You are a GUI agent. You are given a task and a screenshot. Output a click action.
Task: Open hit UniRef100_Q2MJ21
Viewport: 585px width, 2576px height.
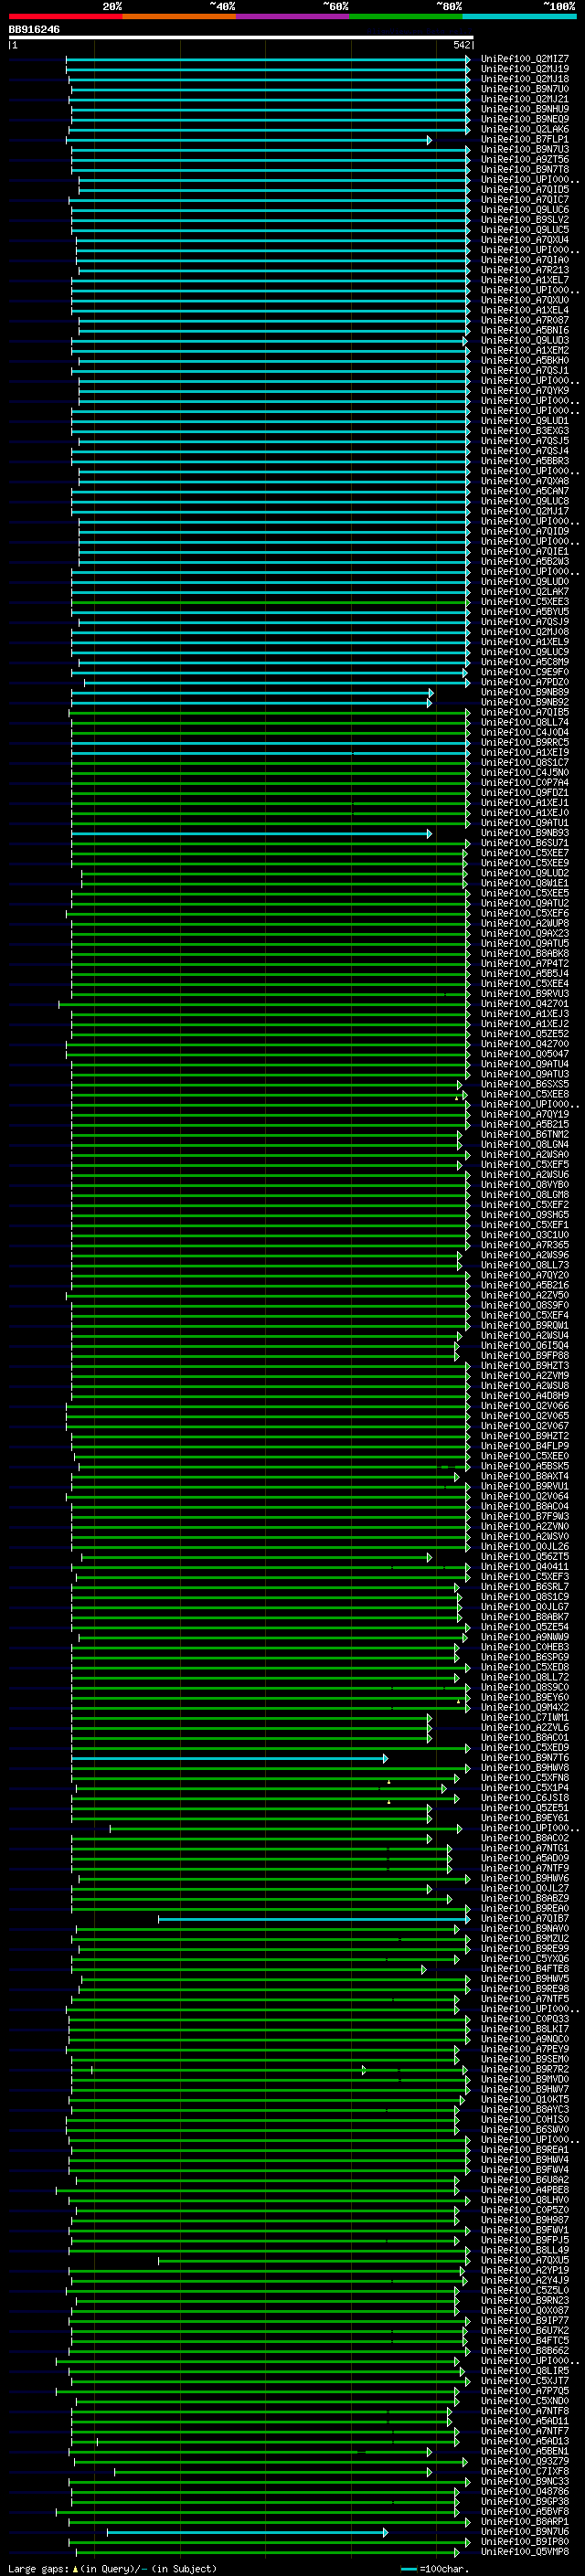click(525, 99)
